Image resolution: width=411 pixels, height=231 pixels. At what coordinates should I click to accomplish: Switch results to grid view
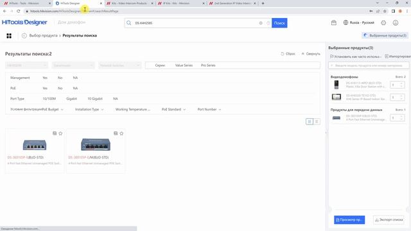310,121
